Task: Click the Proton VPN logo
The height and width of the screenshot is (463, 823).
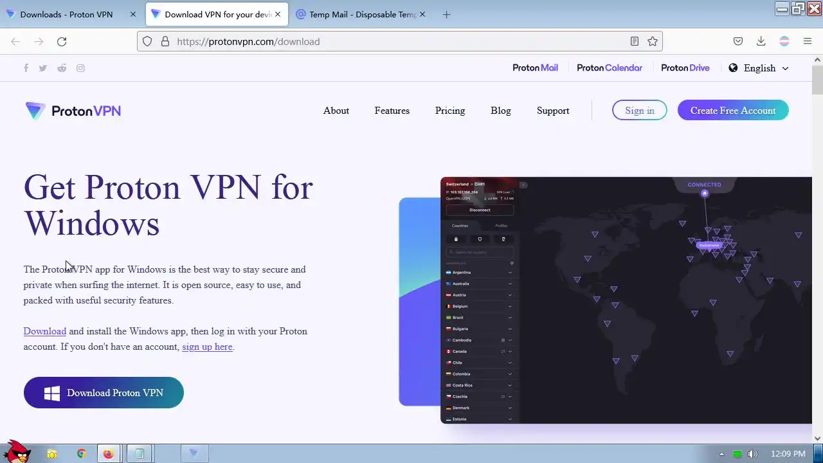Action: [73, 111]
